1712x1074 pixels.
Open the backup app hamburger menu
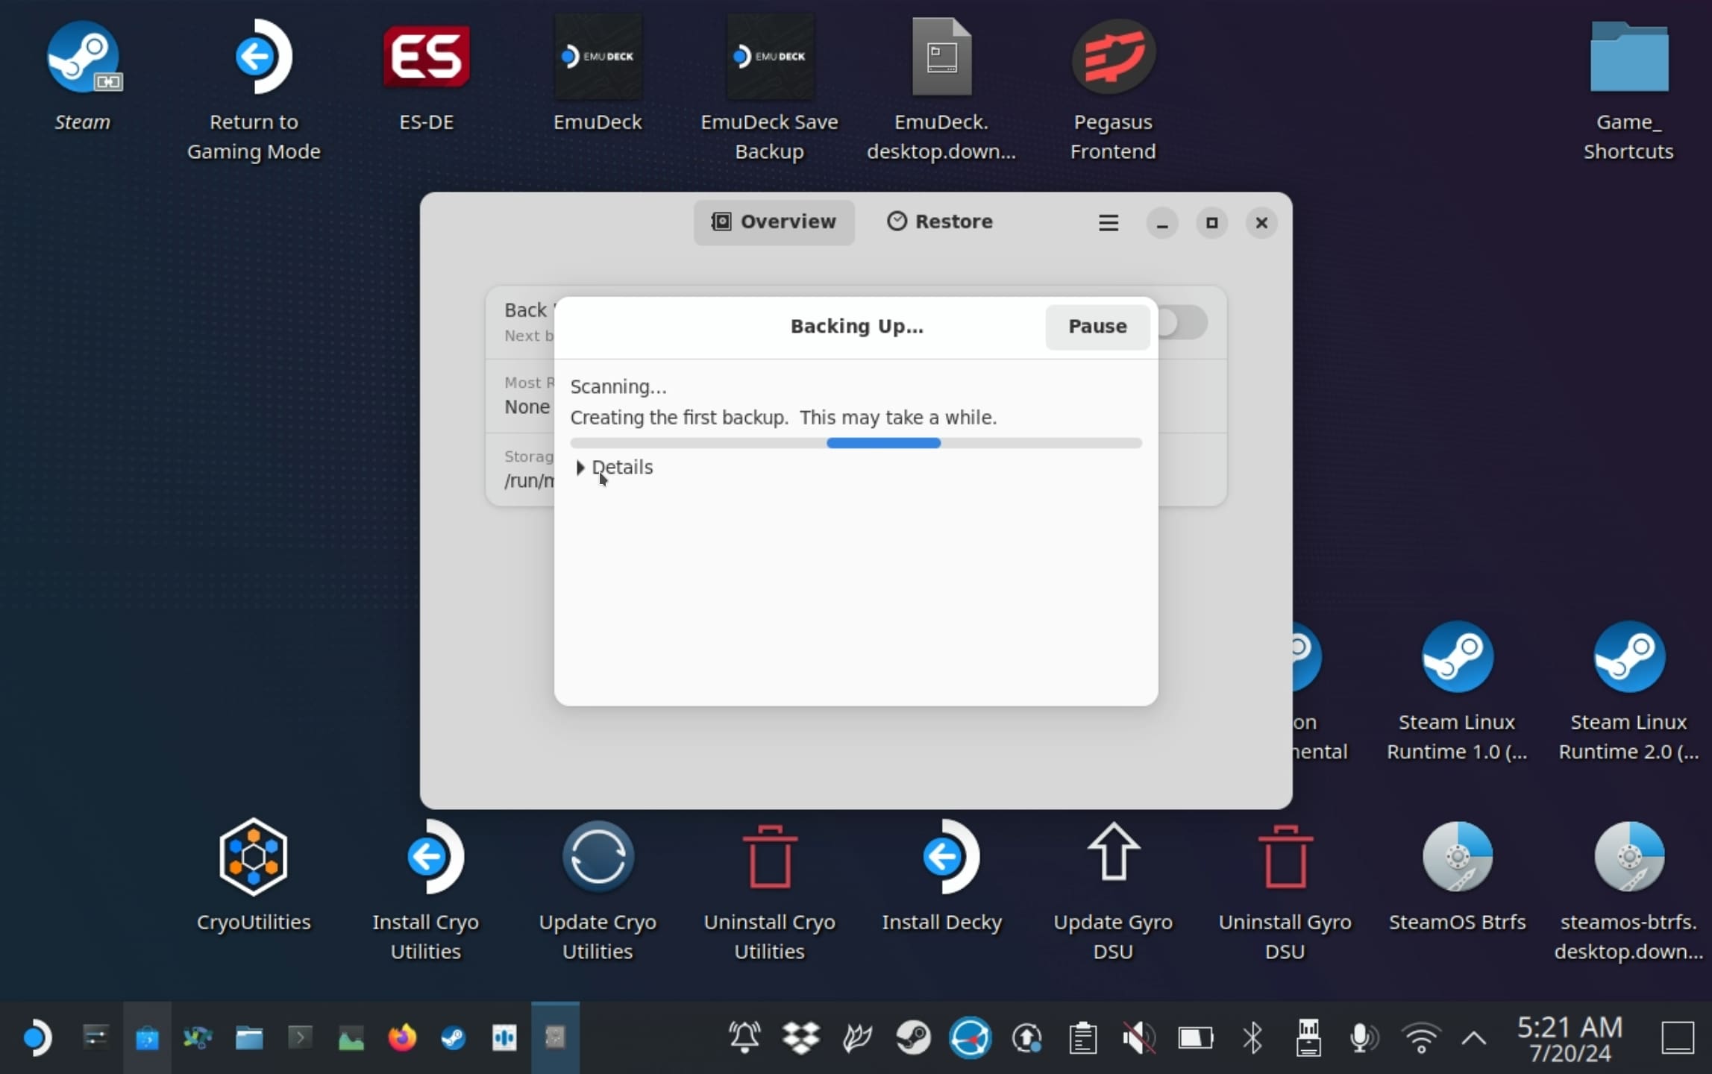pyautogui.click(x=1108, y=223)
